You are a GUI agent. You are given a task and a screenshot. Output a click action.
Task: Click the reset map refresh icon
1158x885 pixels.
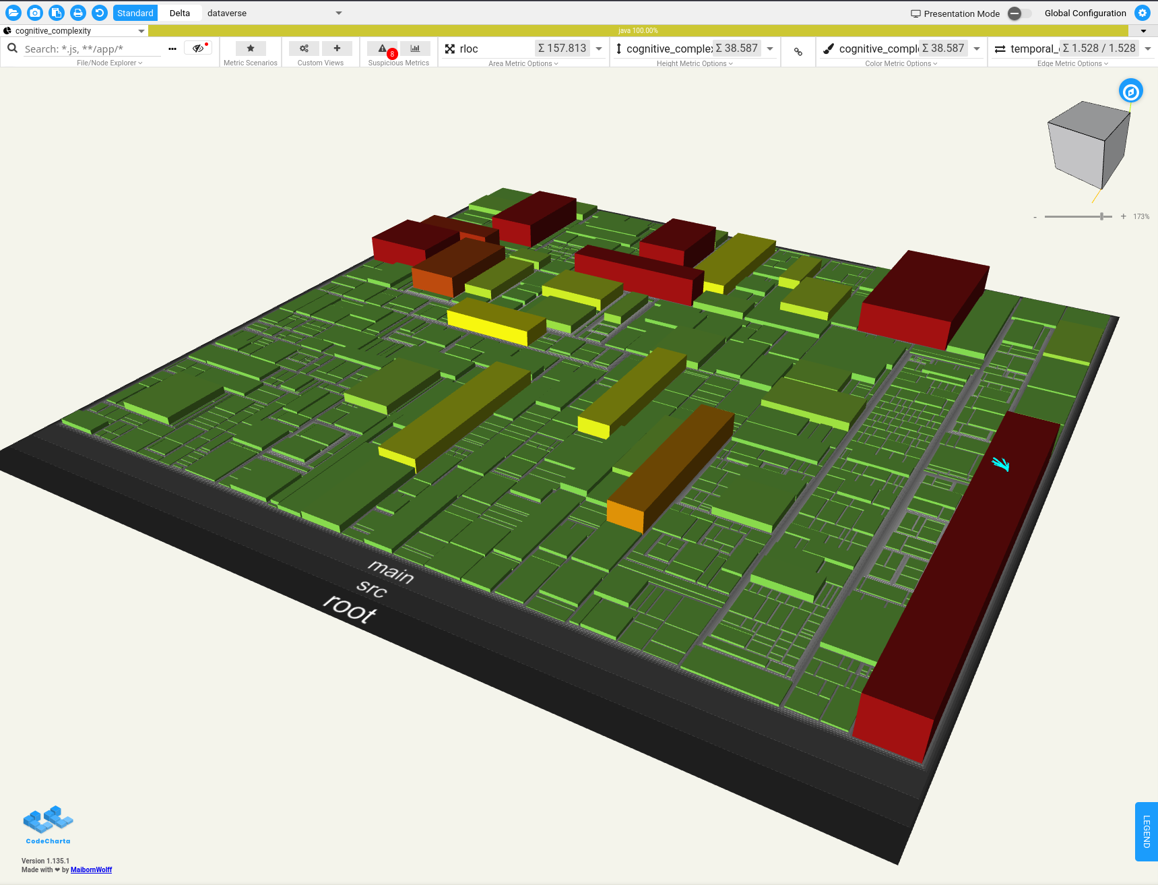click(x=100, y=13)
